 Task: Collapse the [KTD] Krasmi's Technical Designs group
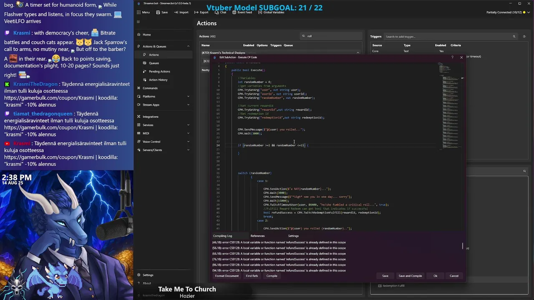pos(358,53)
